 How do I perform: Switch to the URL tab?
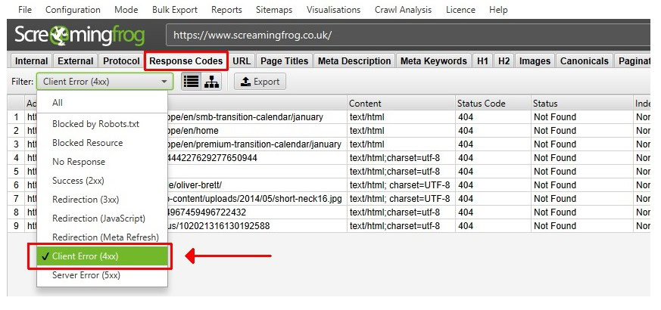[x=242, y=61]
